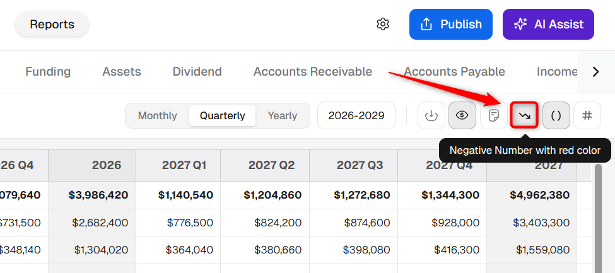This screenshot has width=615, height=273.
Task: Toggle the hash number format icon
Action: (587, 115)
